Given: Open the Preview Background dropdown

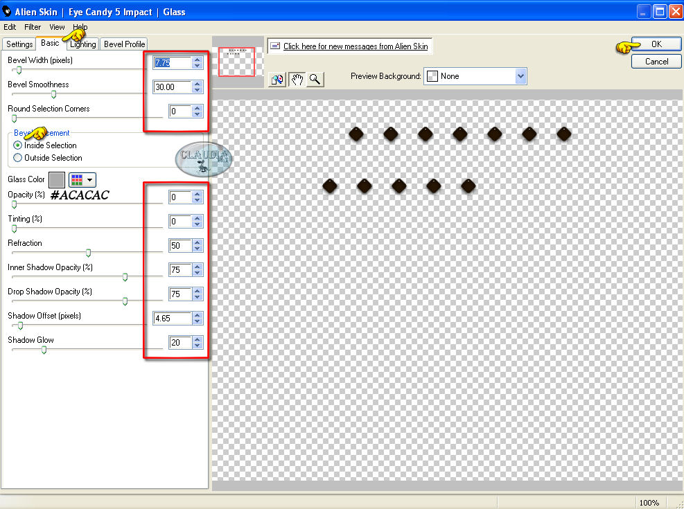Looking at the screenshot, I should coord(520,76).
